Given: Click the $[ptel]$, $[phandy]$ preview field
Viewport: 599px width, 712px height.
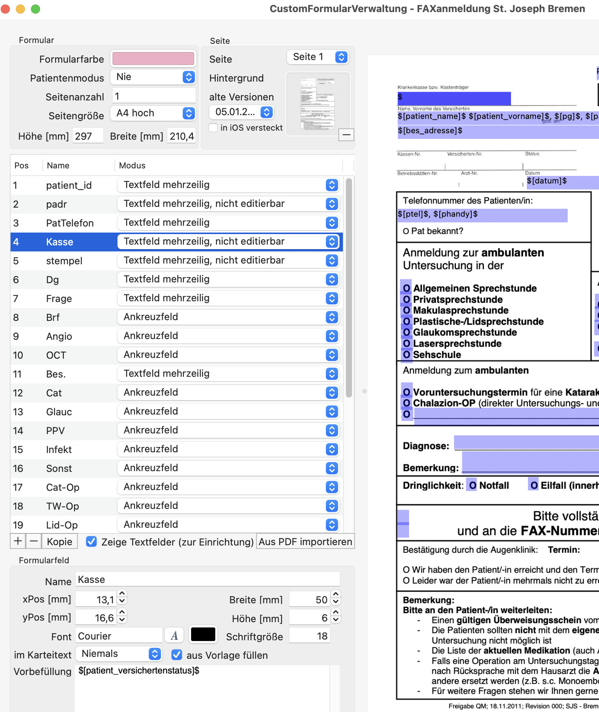Looking at the screenshot, I should 482,215.
